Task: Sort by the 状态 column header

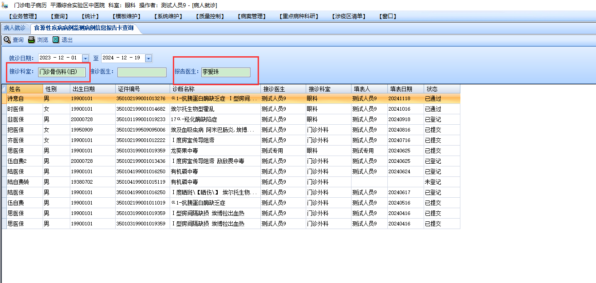Action: (x=442, y=89)
